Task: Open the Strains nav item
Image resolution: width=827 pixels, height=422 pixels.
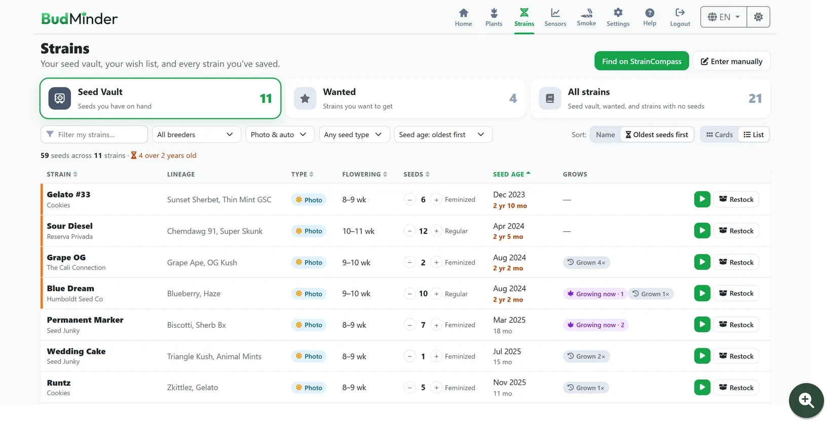Action: coord(524,17)
